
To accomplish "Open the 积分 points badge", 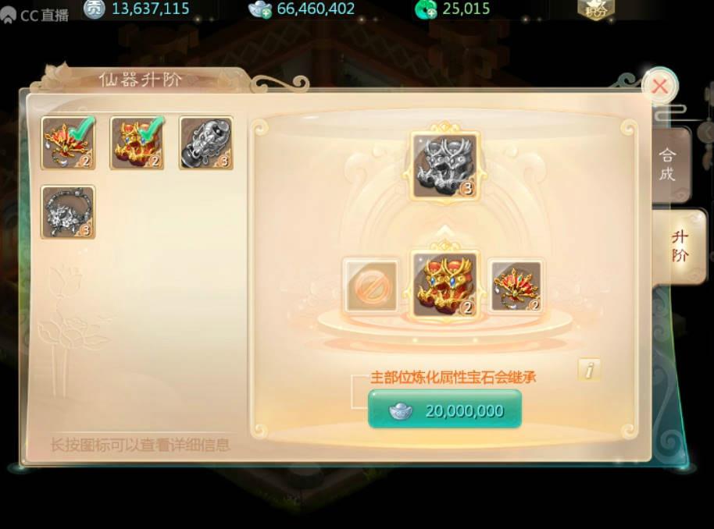I will 596,9.
